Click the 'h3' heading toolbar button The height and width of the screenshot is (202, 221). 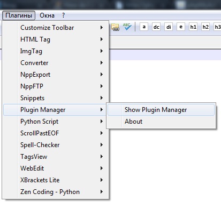tap(217, 27)
